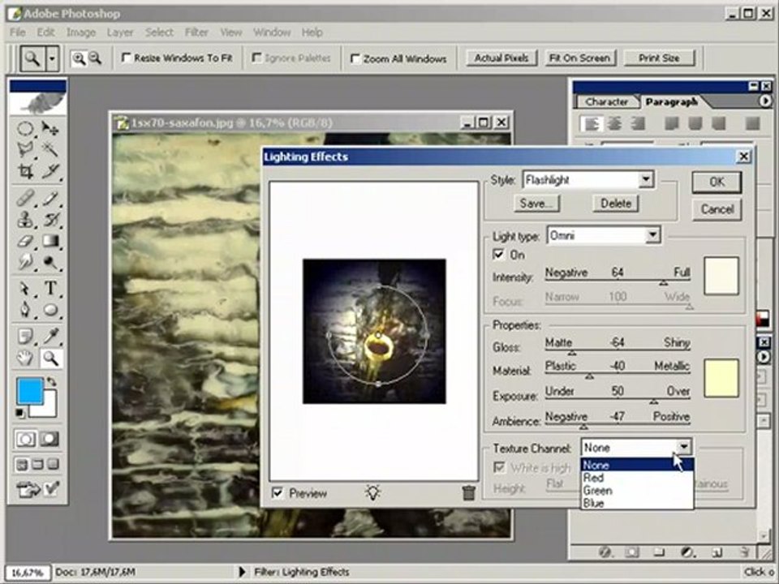The width and height of the screenshot is (779, 584).
Task: Open the Paragraph palette menu arrow
Action: pyautogui.click(x=765, y=101)
